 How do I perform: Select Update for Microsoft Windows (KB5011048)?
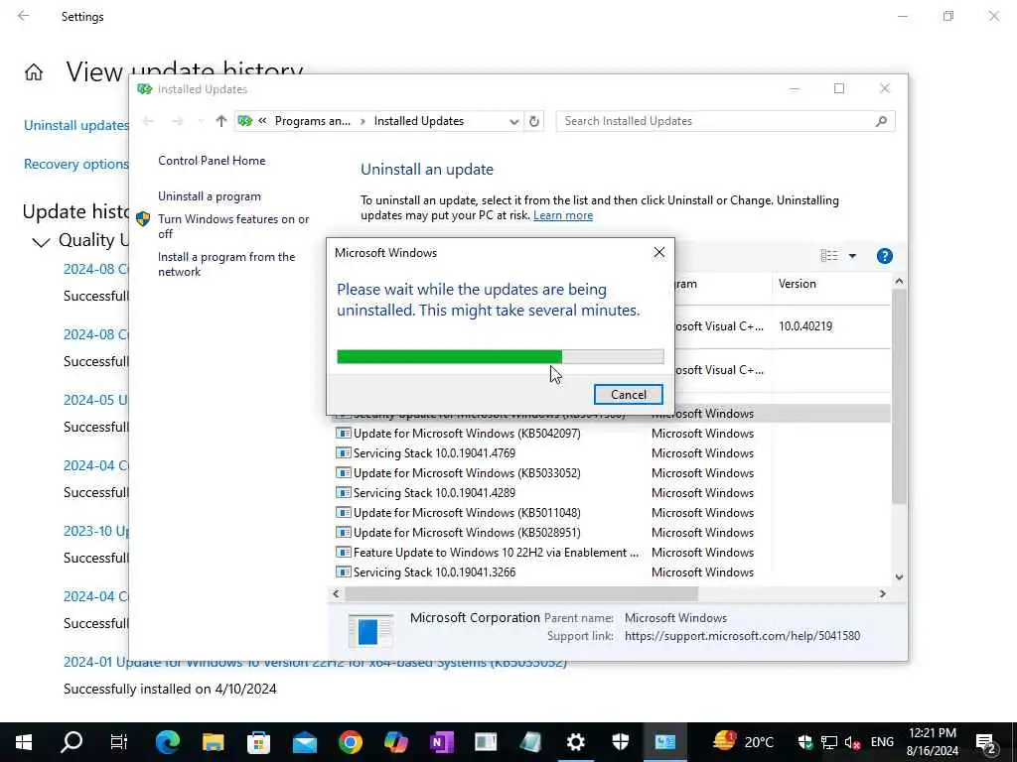(467, 513)
